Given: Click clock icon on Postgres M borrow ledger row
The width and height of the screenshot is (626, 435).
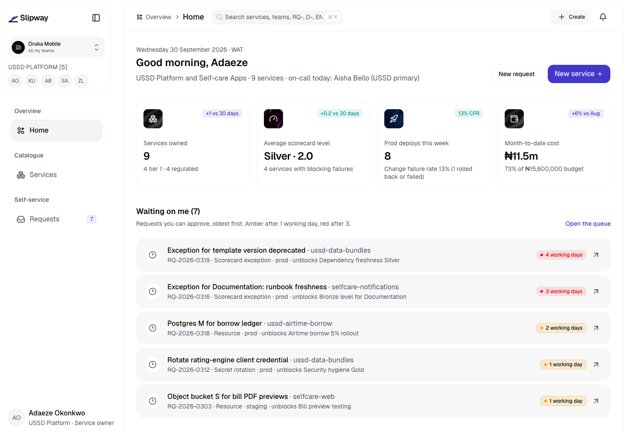Looking at the screenshot, I should coord(153,328).
